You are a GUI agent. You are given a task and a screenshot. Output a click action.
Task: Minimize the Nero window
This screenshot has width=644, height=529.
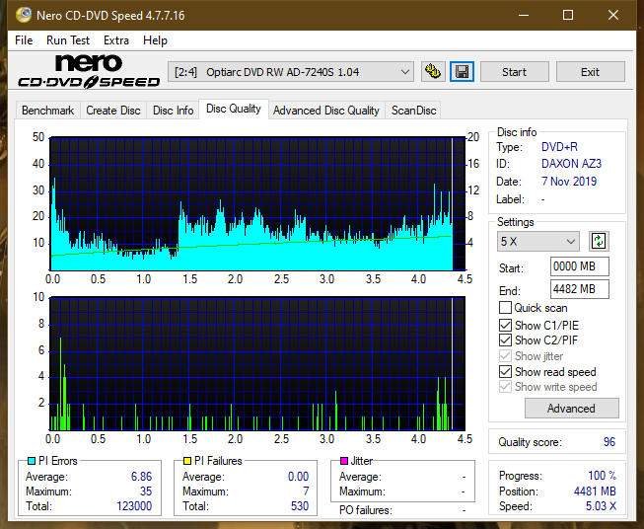pos(524,15)
